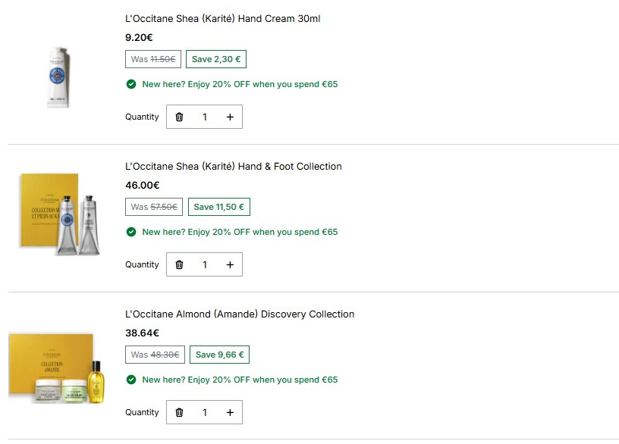
Task: Click the Almond Discovery Collection product image
Action: click(57, 369)
